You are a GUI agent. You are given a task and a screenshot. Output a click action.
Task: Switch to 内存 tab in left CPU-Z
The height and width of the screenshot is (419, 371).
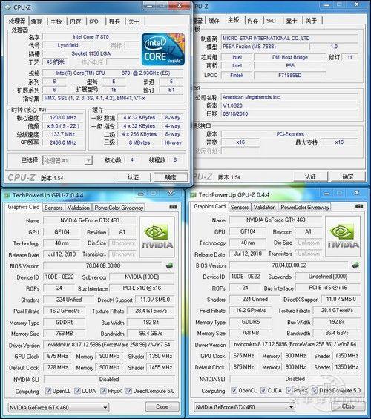click(x=76, y=22)
